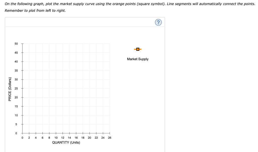Plot a point at quantity 10, price 25
The image size is (258, 152).
tap(56, 88)
